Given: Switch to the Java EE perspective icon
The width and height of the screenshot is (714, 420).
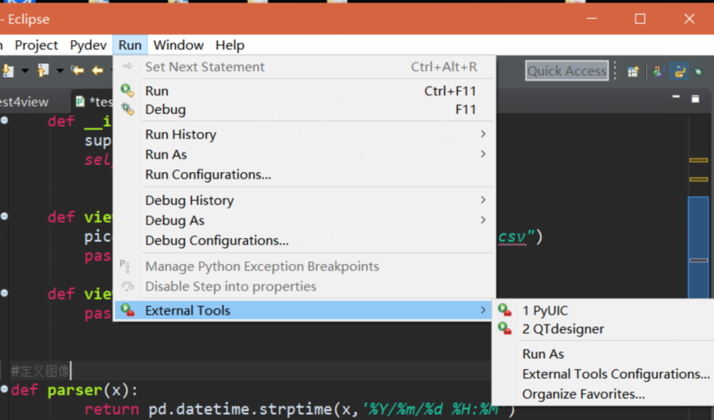Looking at the screenshot, I should click(x=658, y=71).
